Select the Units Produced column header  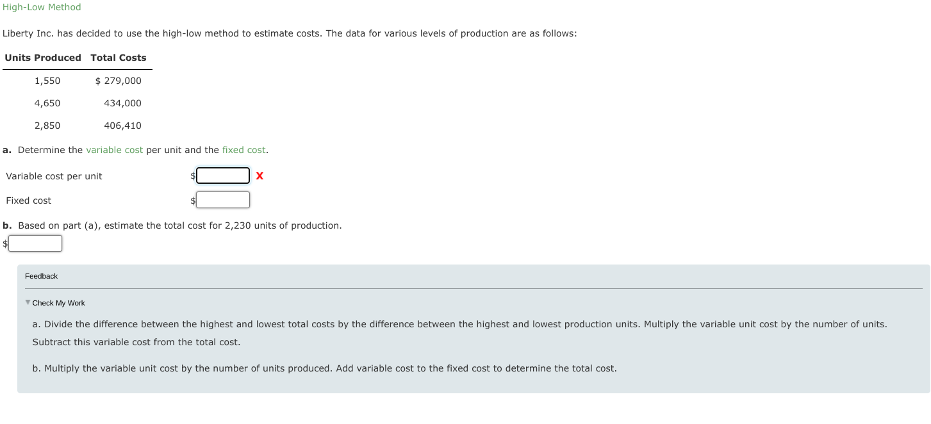pyautogui.click(x=42, y=58)
